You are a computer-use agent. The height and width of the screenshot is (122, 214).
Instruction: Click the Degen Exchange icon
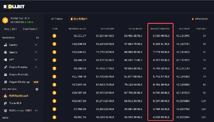tap(5, 82)
